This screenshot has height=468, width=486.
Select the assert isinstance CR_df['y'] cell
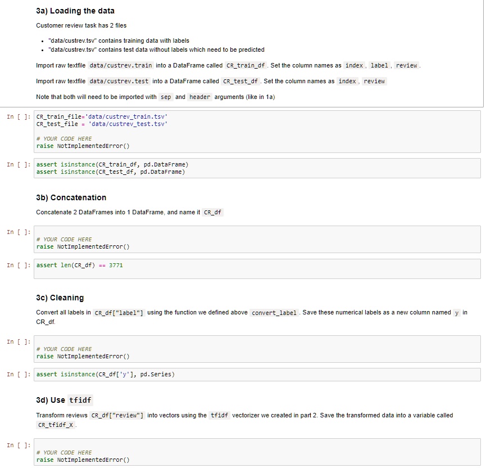(x=258, y=375)
